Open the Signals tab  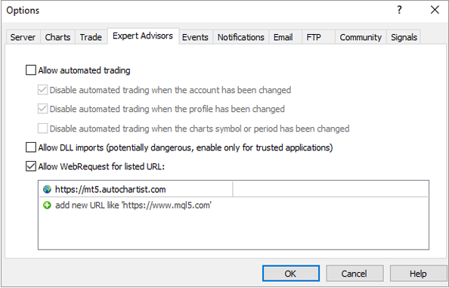[x=404, y=37]
